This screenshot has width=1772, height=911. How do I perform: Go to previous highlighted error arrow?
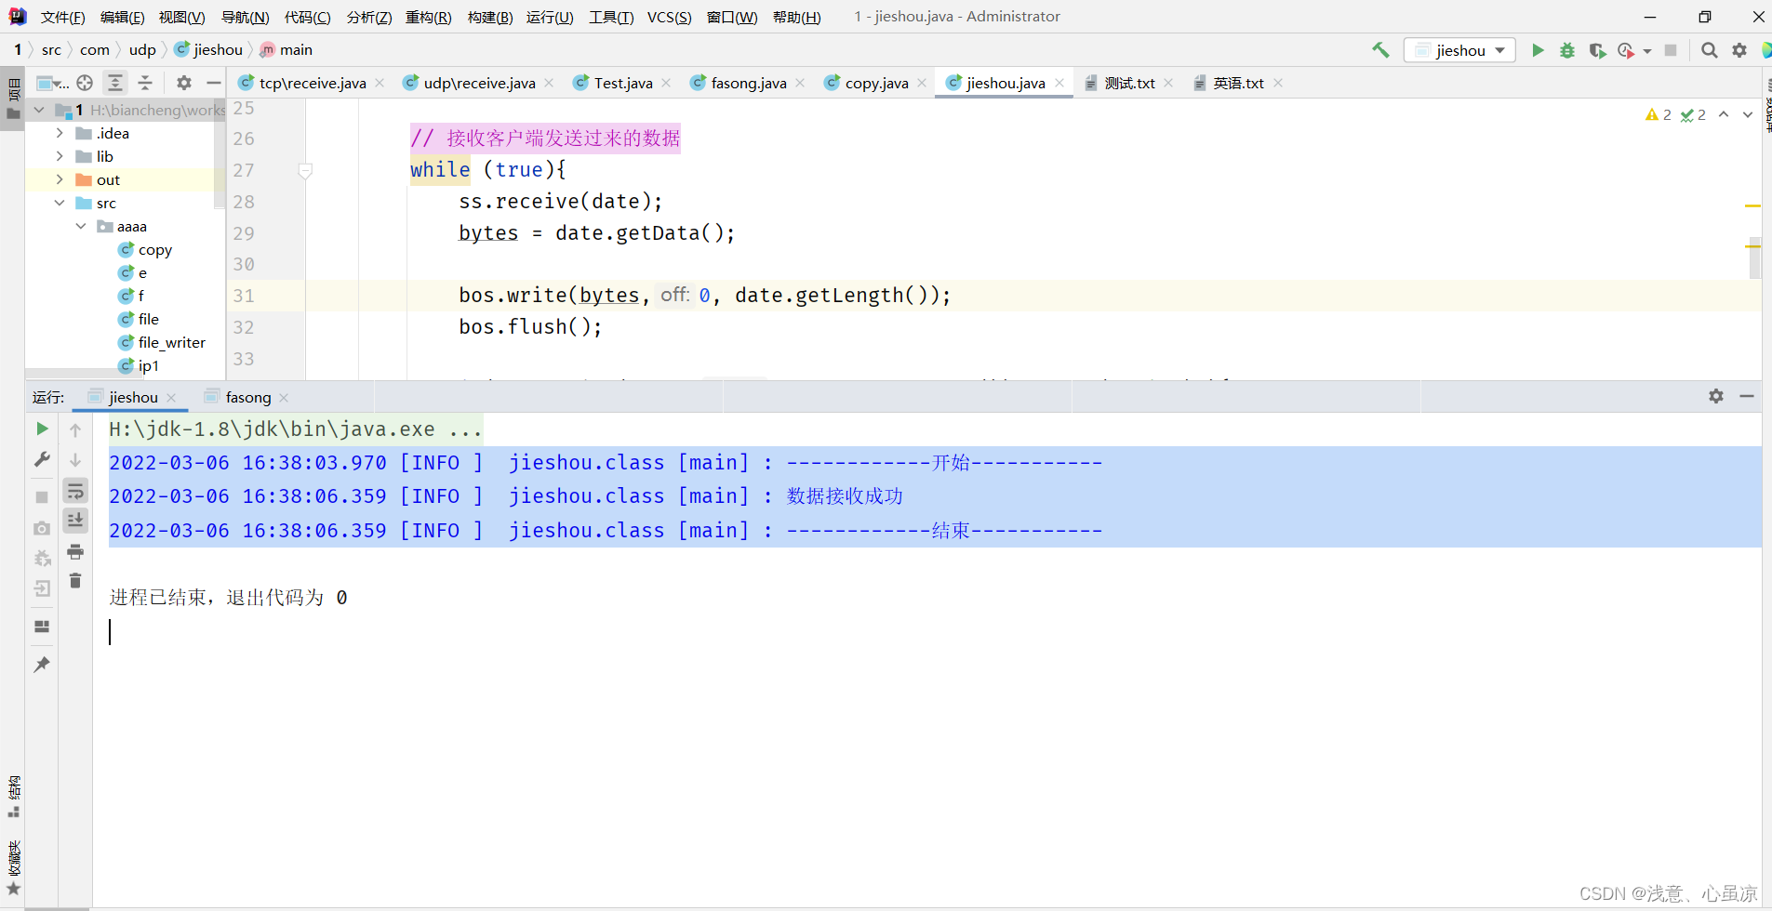[x=1724, y=114]
